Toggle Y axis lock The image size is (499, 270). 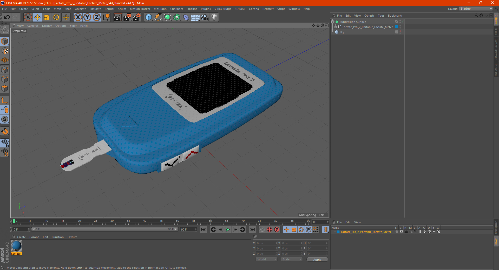[87, 17]
